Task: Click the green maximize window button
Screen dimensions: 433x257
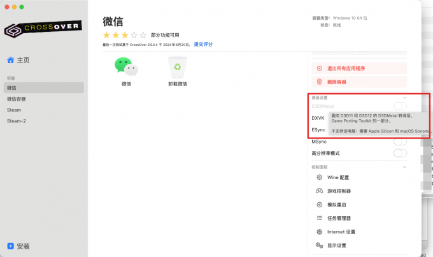Action: (22, 7)
